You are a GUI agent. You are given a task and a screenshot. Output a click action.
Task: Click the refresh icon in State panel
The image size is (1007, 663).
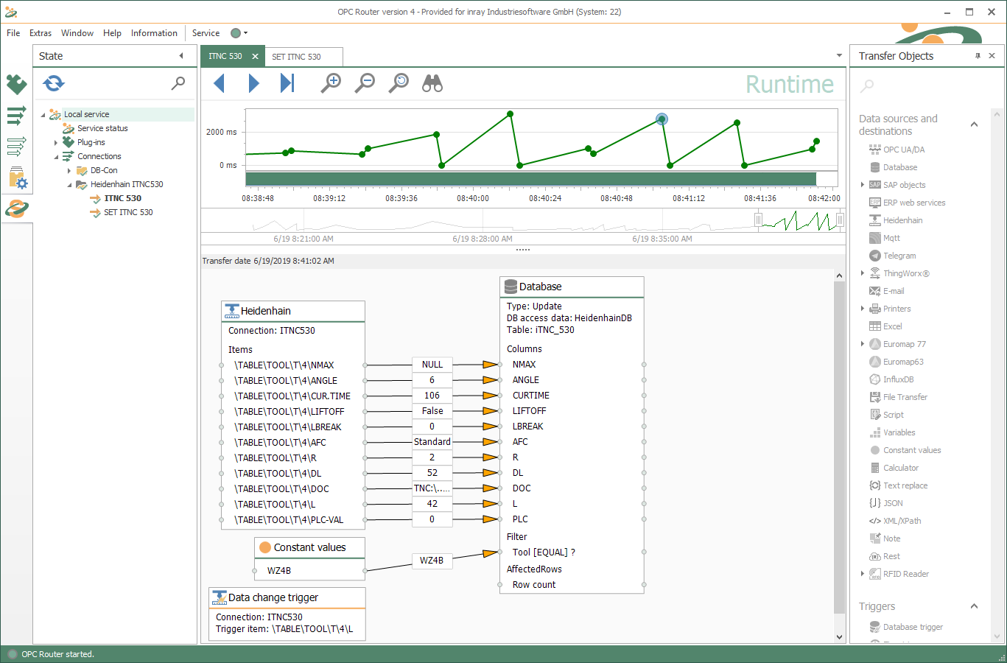point(54,83)
